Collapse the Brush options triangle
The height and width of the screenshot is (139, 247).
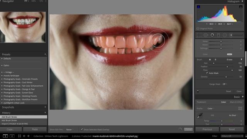(x=241, y=59)
